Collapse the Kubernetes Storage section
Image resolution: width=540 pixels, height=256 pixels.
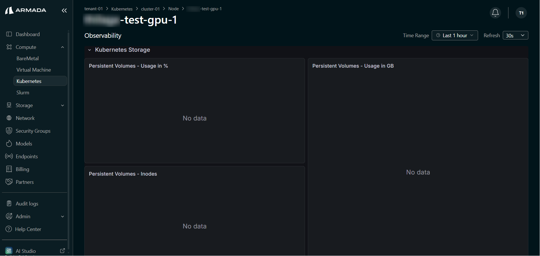tap(90, 50)
